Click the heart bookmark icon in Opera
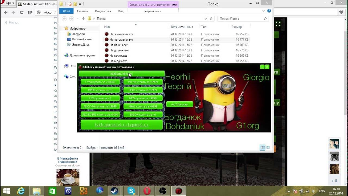Image resolution: width=348 pixels, height=196 pixels. (341, 12)
